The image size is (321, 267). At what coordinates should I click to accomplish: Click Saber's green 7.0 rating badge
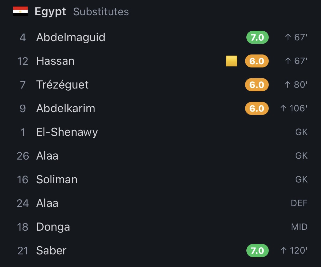pos(257,250)
